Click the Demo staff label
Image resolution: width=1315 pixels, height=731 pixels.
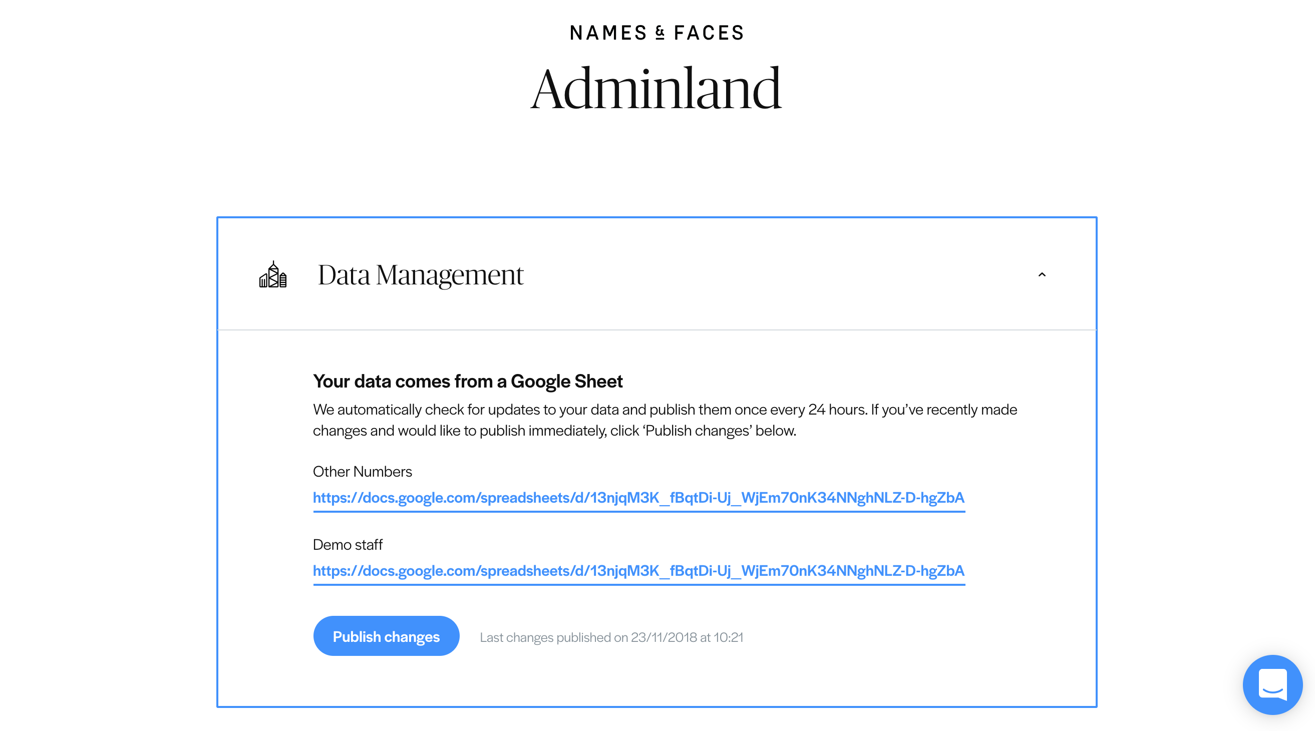click(x=348, y=544)
